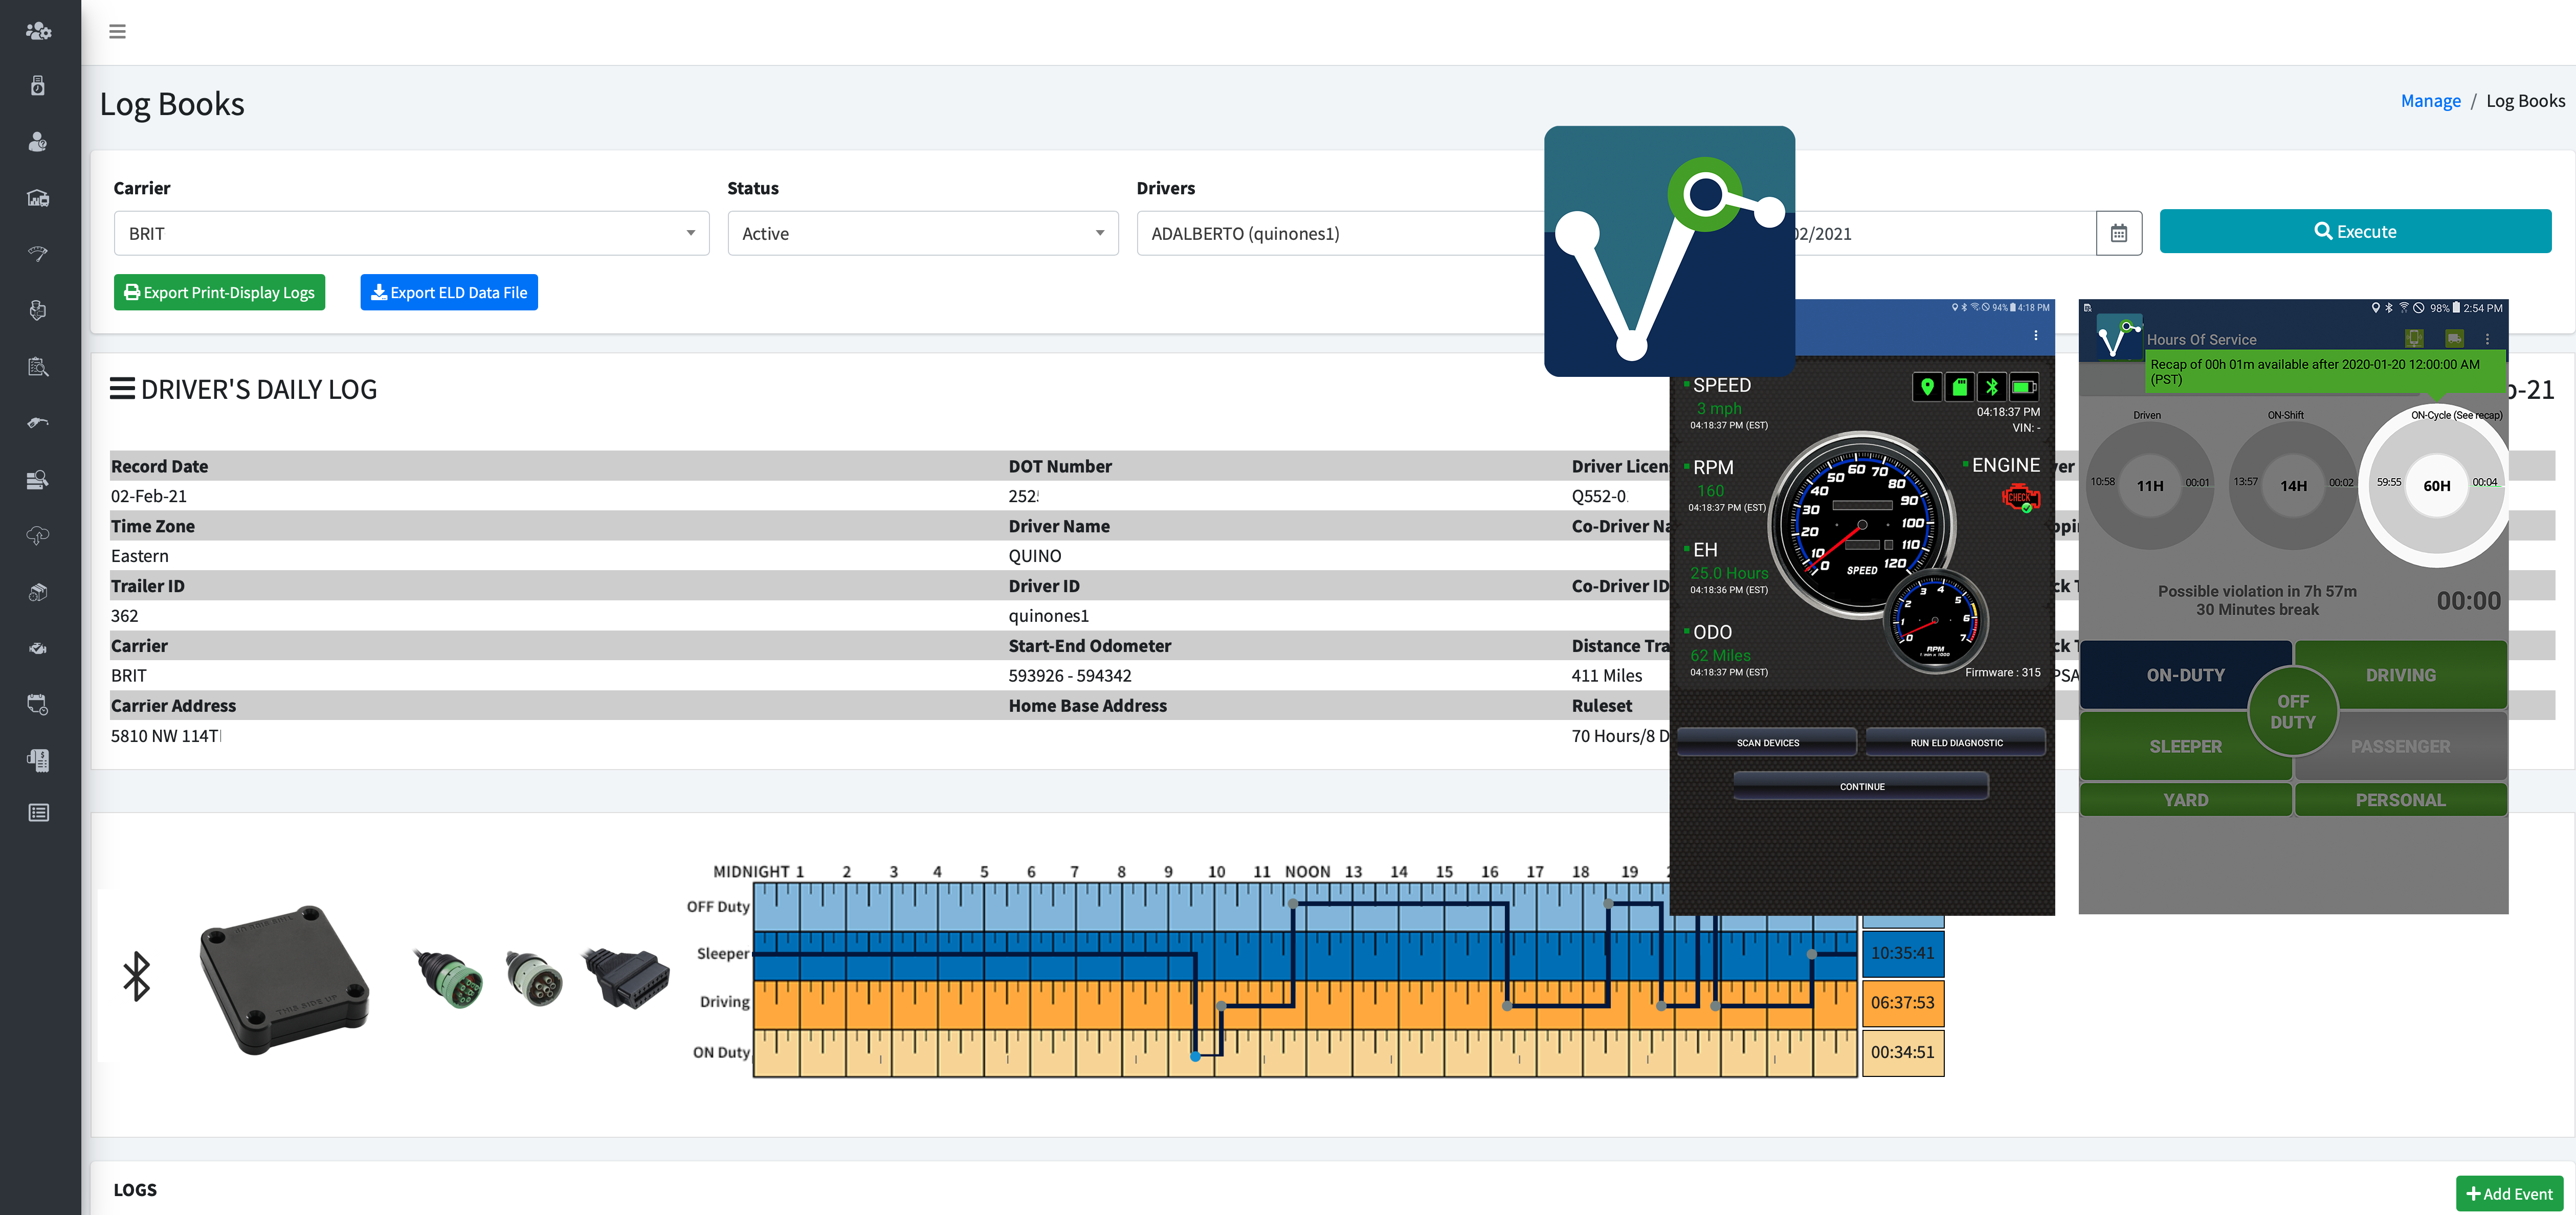
Task: Open the warehouse truck sidebar icon
Action: click(x=38, y=198)
